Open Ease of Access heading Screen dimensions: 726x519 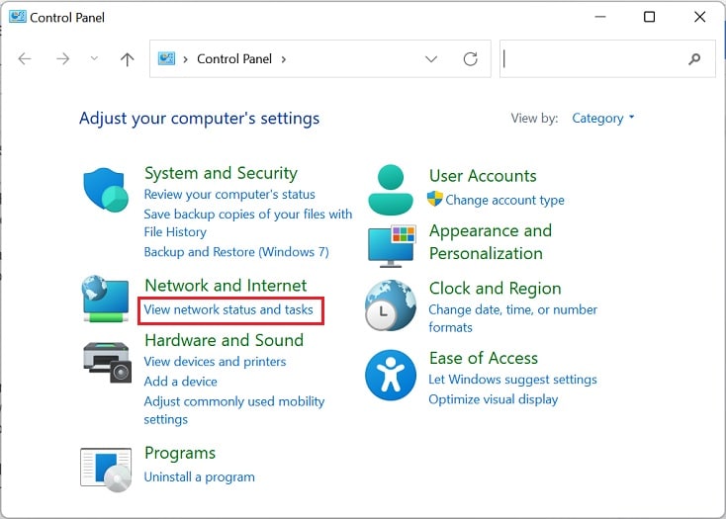tap(483, 358)
